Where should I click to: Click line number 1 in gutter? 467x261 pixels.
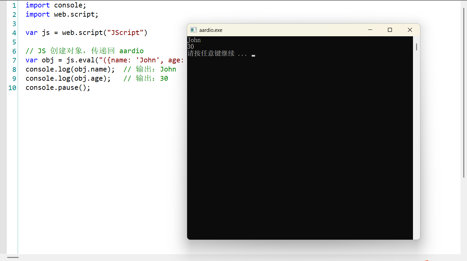14,5
